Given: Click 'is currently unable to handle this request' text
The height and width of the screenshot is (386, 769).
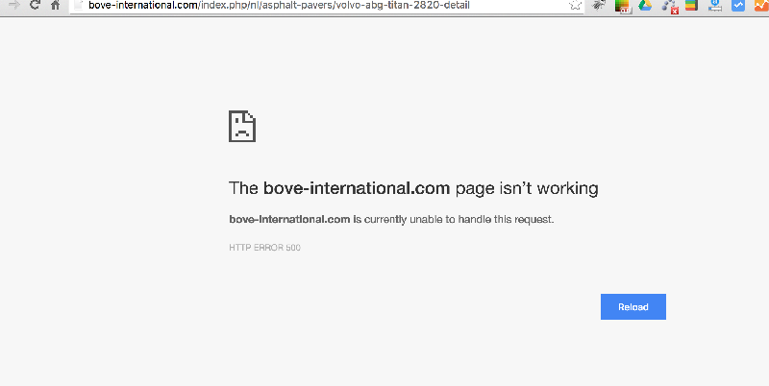Looking at the screenshot, I should [x=454, y=220].
